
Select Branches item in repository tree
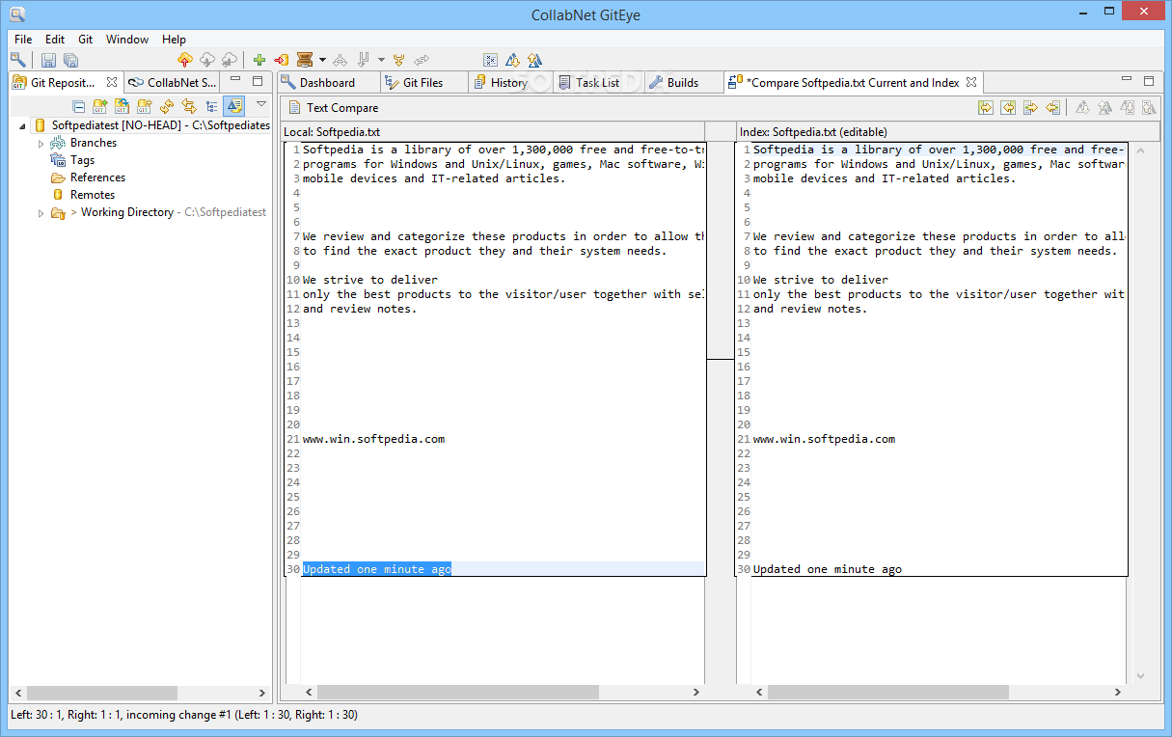coord(94,143)
